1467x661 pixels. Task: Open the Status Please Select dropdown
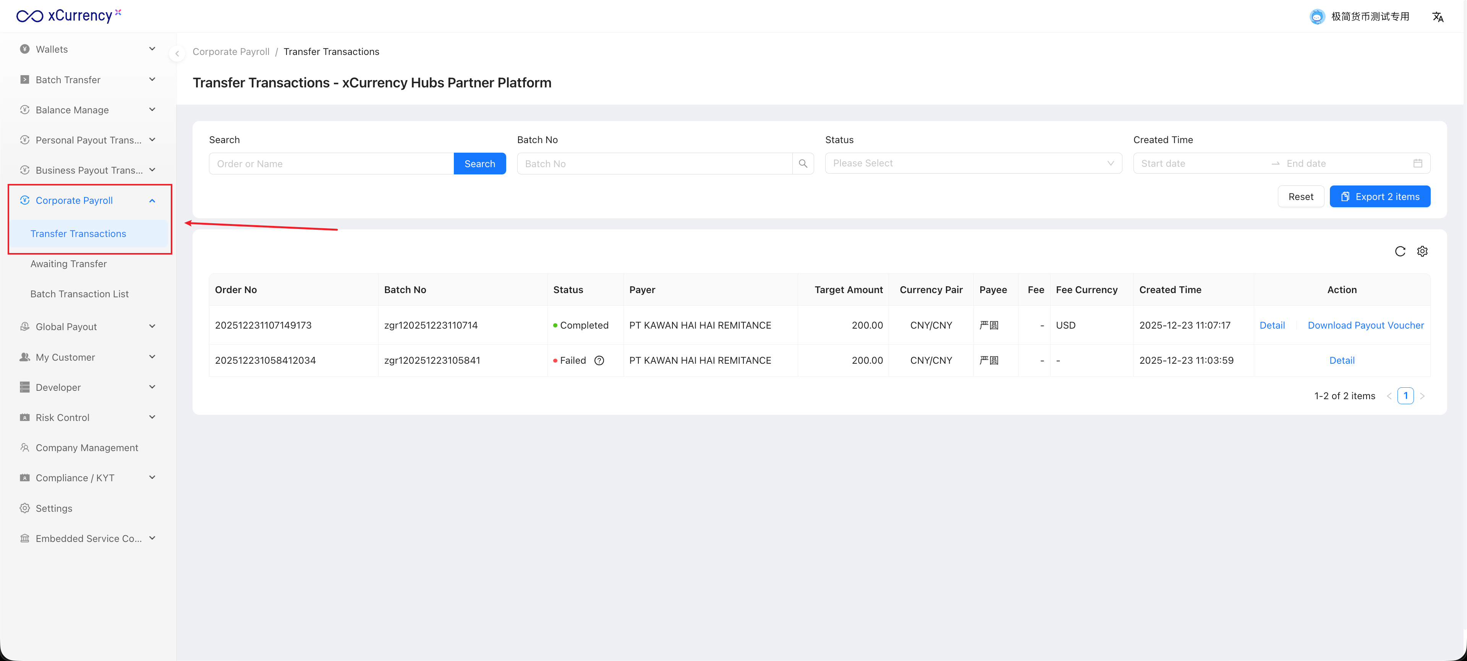tap(973, 164)
